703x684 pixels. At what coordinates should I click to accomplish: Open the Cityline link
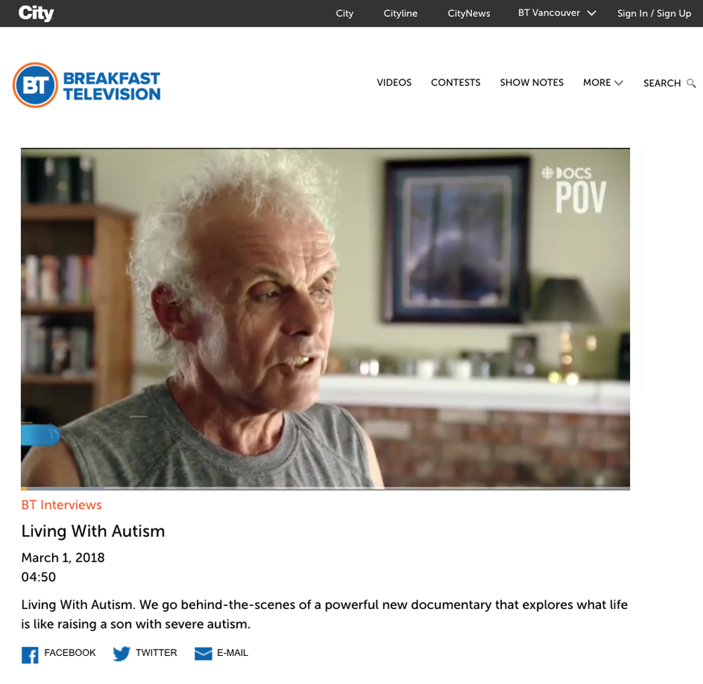click(401, 13)
